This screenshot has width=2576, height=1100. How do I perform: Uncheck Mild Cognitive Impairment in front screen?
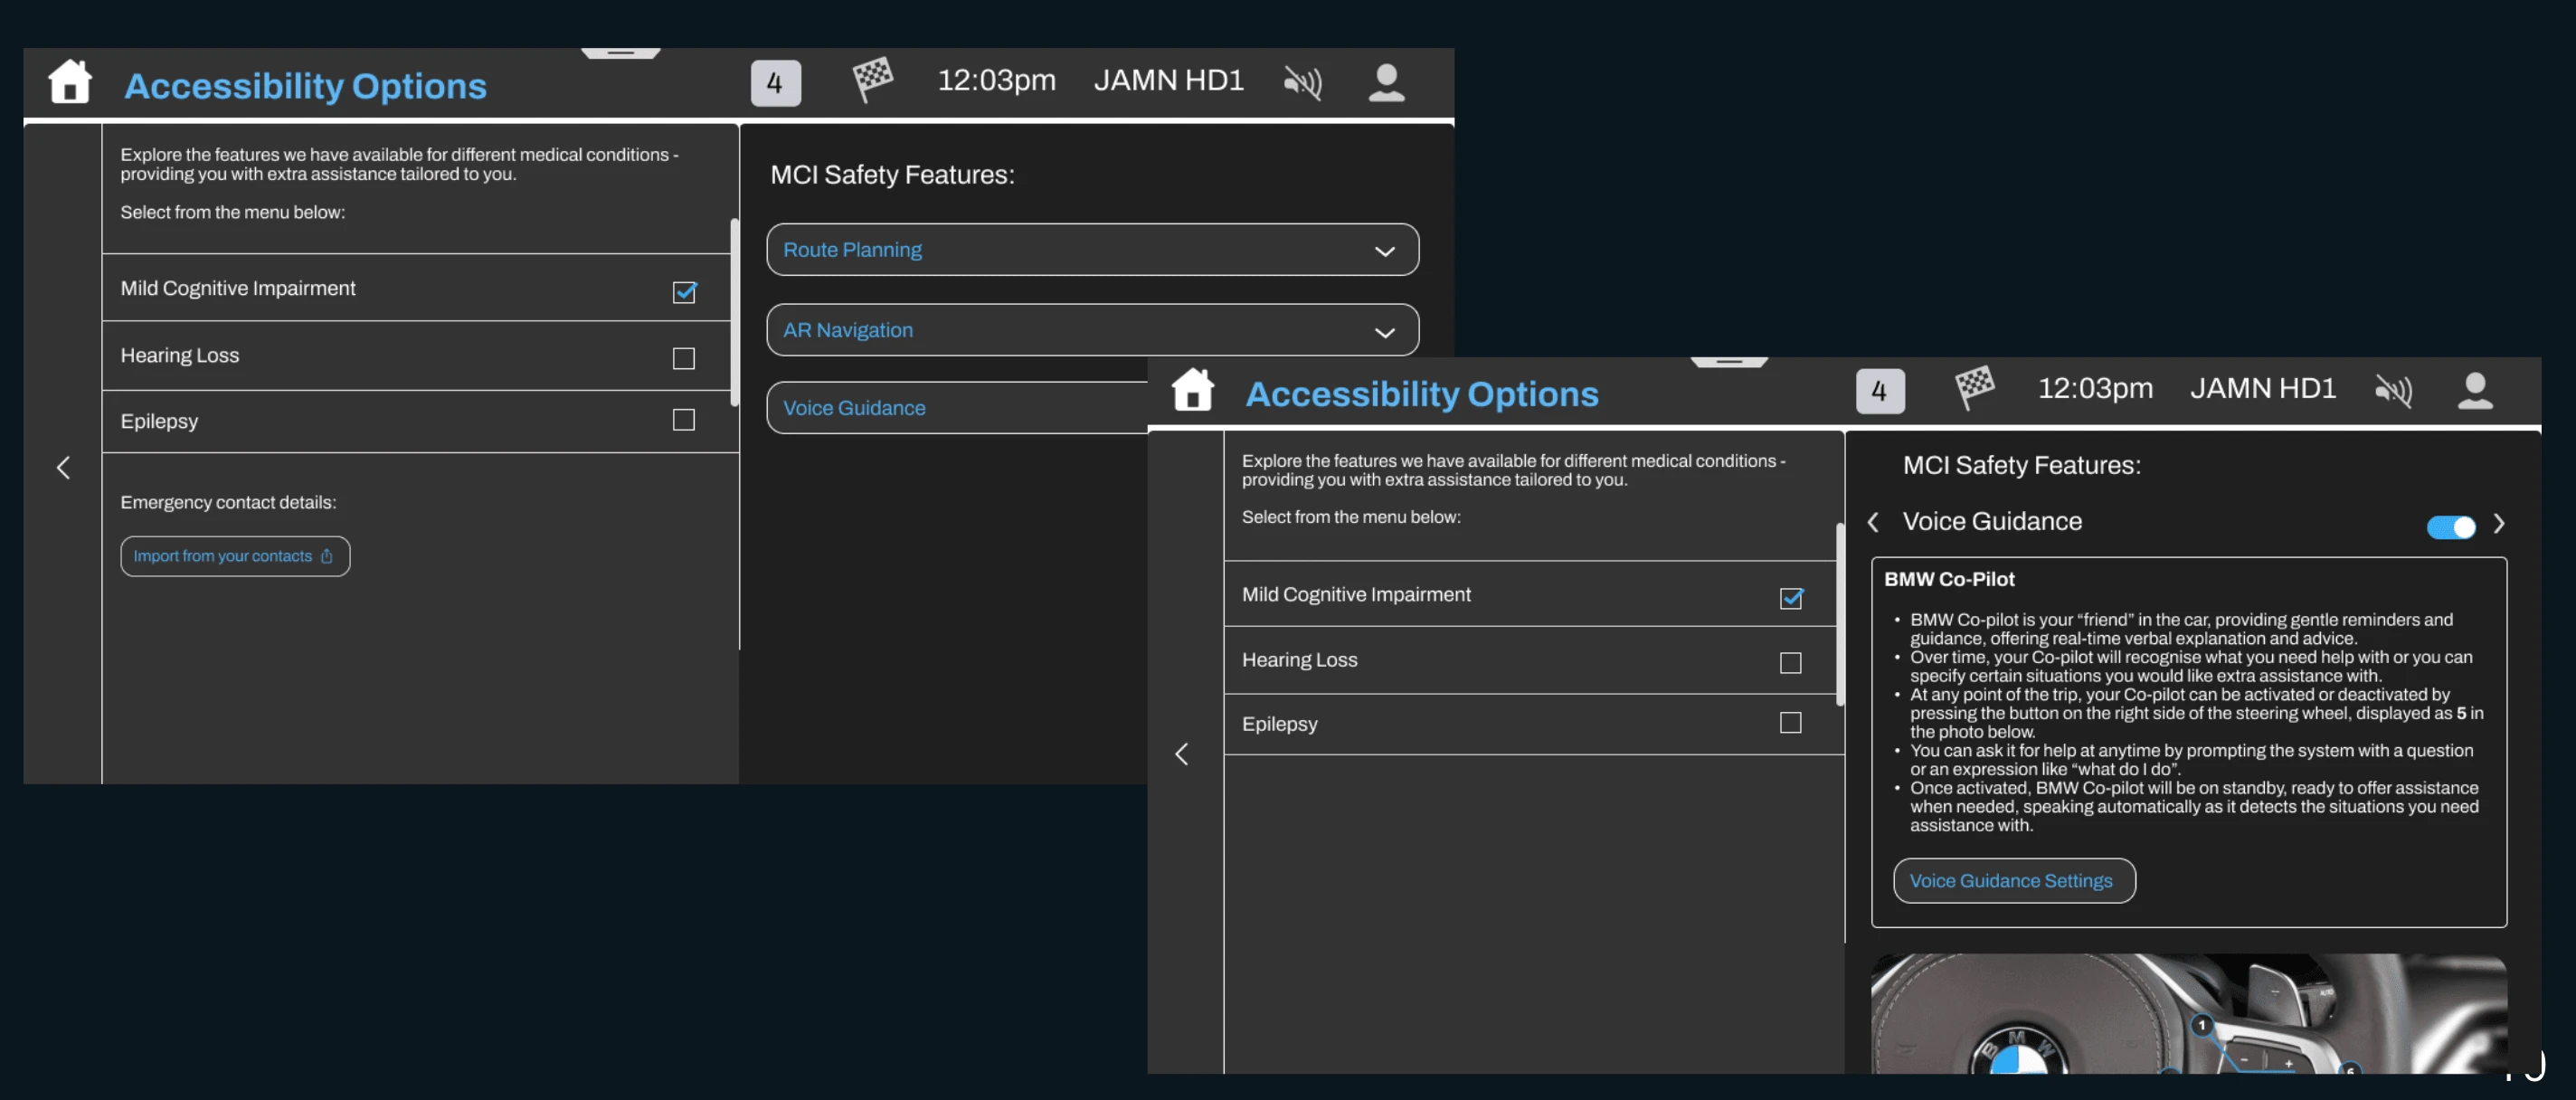[x=1791, y=597]
